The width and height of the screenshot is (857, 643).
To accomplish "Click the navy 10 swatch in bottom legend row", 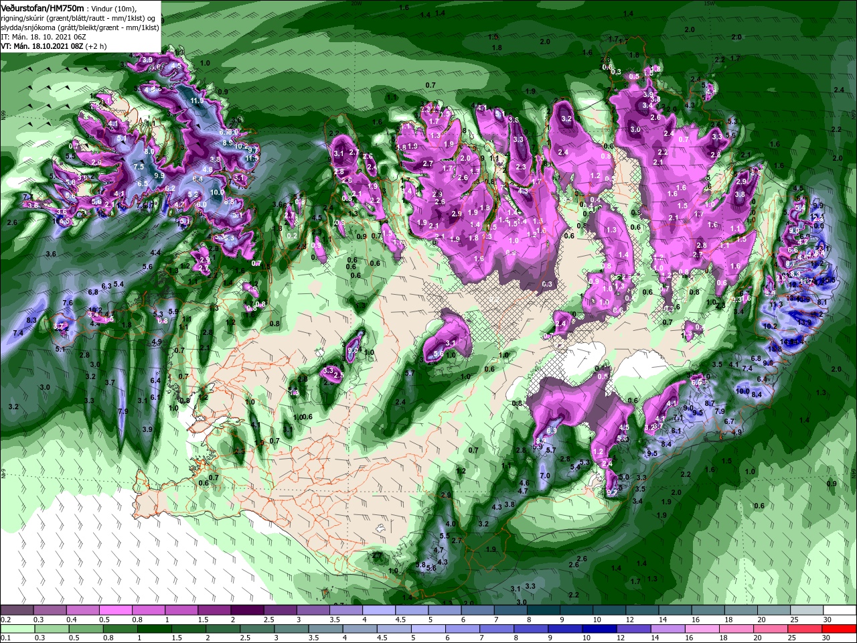I will click(x=600, y=629).
